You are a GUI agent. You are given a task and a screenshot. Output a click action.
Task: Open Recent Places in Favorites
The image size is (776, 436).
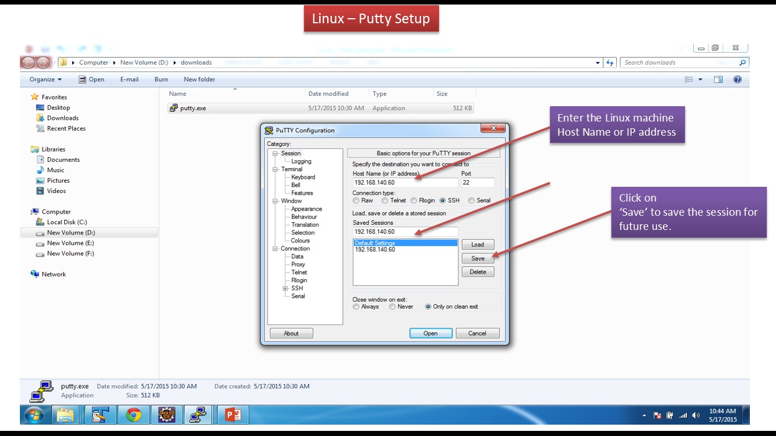pos(66,128)
